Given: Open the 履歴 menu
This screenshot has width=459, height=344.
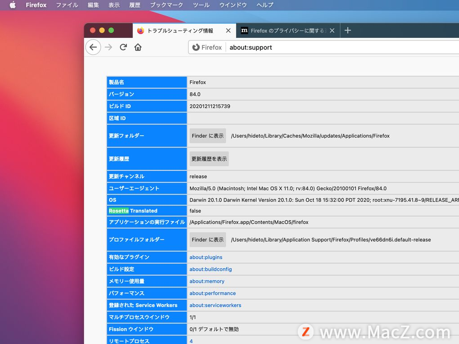Looking at the screenshot, I should pyautogui.click(x=135, y=5).
